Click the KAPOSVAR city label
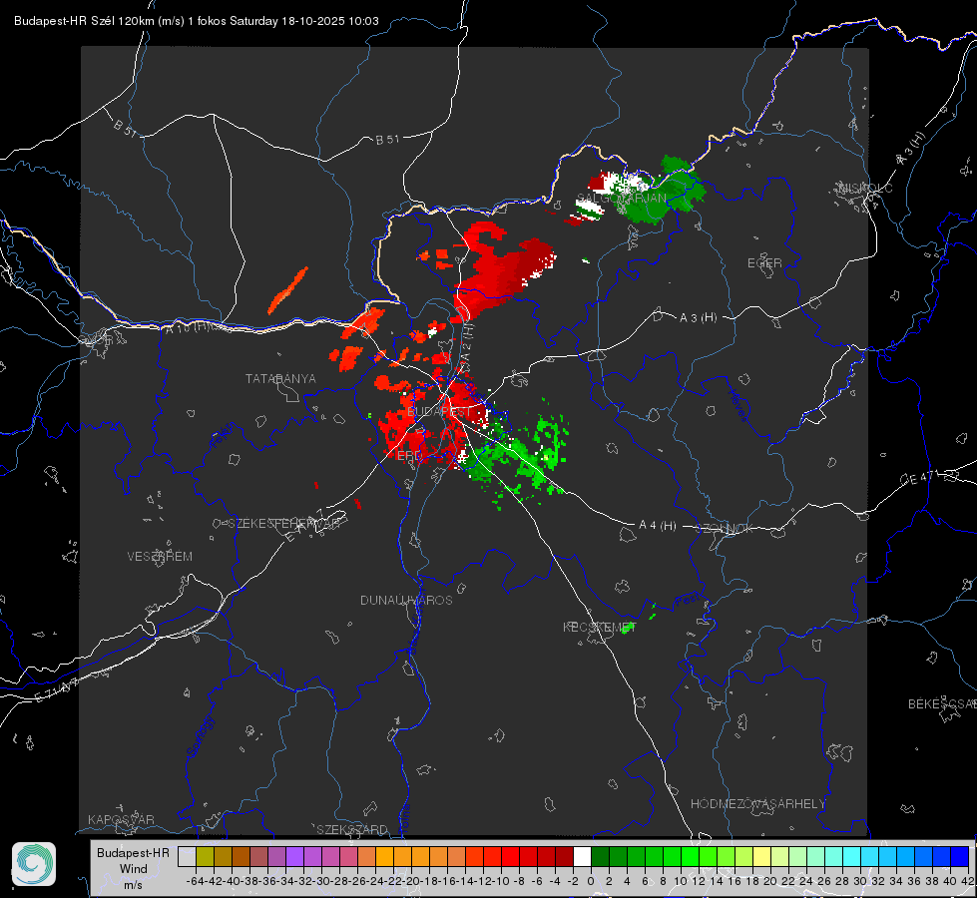 tap(121, 819)
